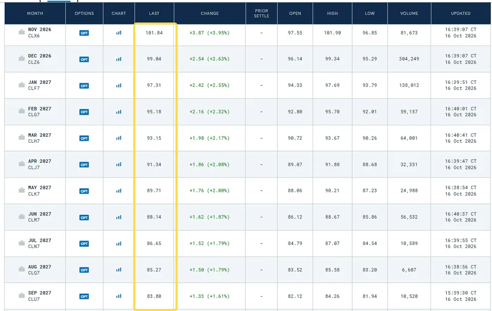Image resolution: width=492 pixels, height=311 pixels.
Task: Select the briefcase icon next to SEP 2027
Action: [x=22, y=295]
